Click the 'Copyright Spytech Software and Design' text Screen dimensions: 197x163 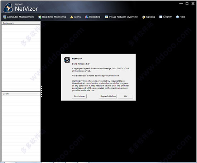point(92,69)
